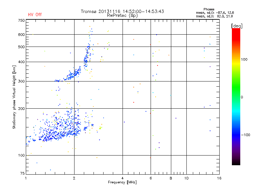Click the 4 tick on the frequency axis

point(123,178)
